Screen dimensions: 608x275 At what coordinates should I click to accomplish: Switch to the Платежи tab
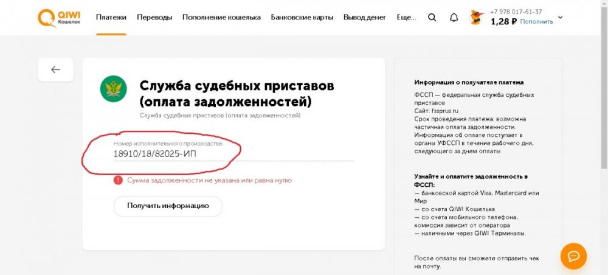pos(111,18)
